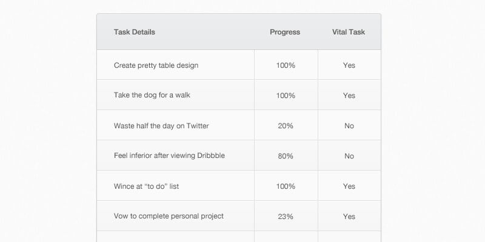Click Yes vital value for pretty table design

pyautogui.click(x=349, y=65)
